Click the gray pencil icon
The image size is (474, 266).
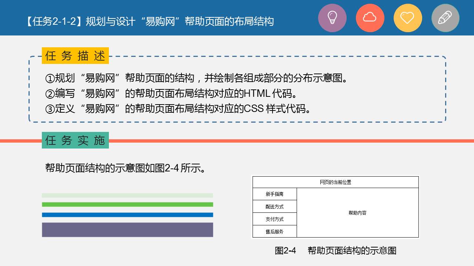point(445,18)
